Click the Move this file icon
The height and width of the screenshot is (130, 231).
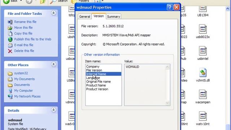(10, 28)
